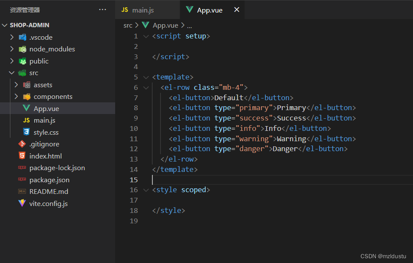
Task: Open App.vue in the file tree
Action: click(x=58, y=108)
